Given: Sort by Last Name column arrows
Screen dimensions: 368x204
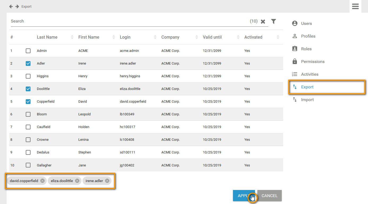Looking at the screenshot, I should click(72, 37).
